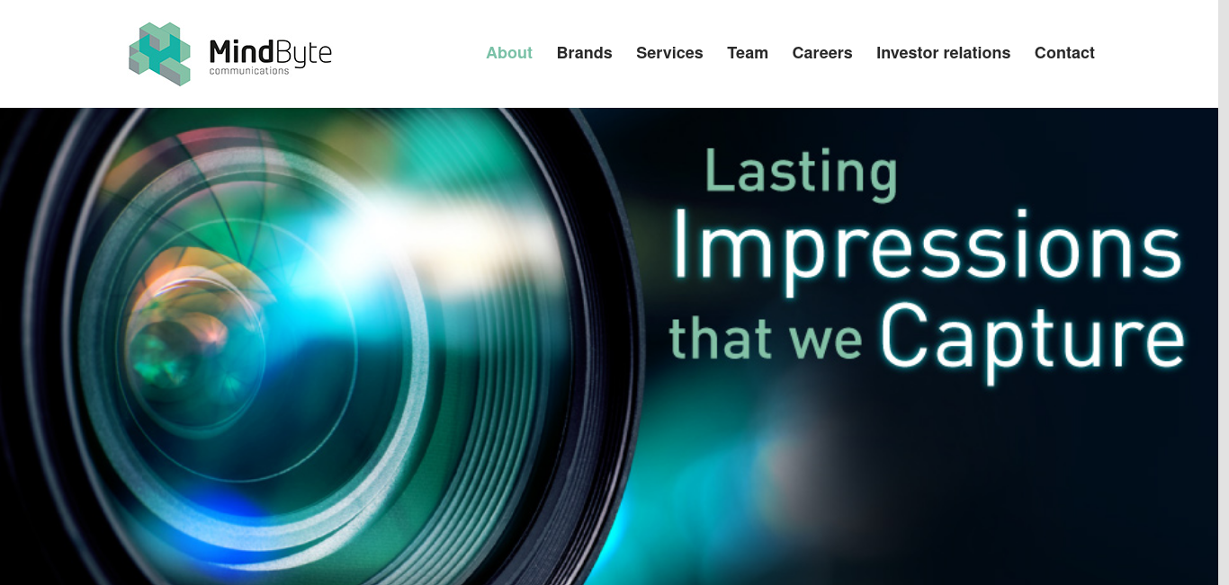The height and width of the screenshot is (585, 1229).
Task: Click the MindByte wordmark text
Action: pyautogui.click(x=270, y=52)
